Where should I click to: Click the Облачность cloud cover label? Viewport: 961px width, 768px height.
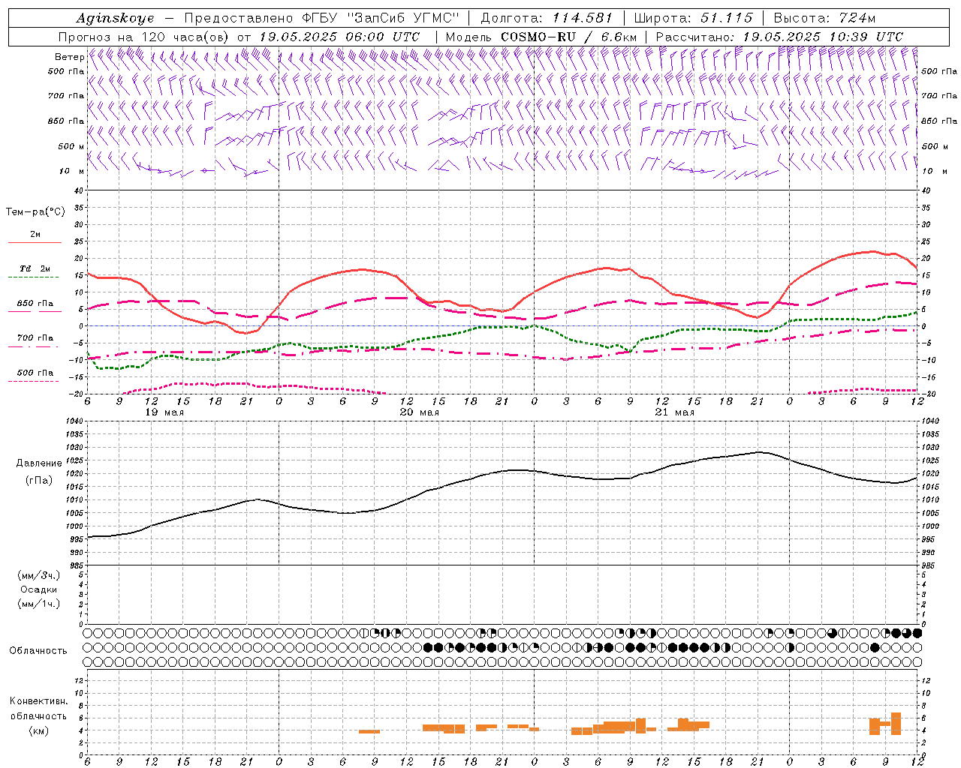point(38,651)
